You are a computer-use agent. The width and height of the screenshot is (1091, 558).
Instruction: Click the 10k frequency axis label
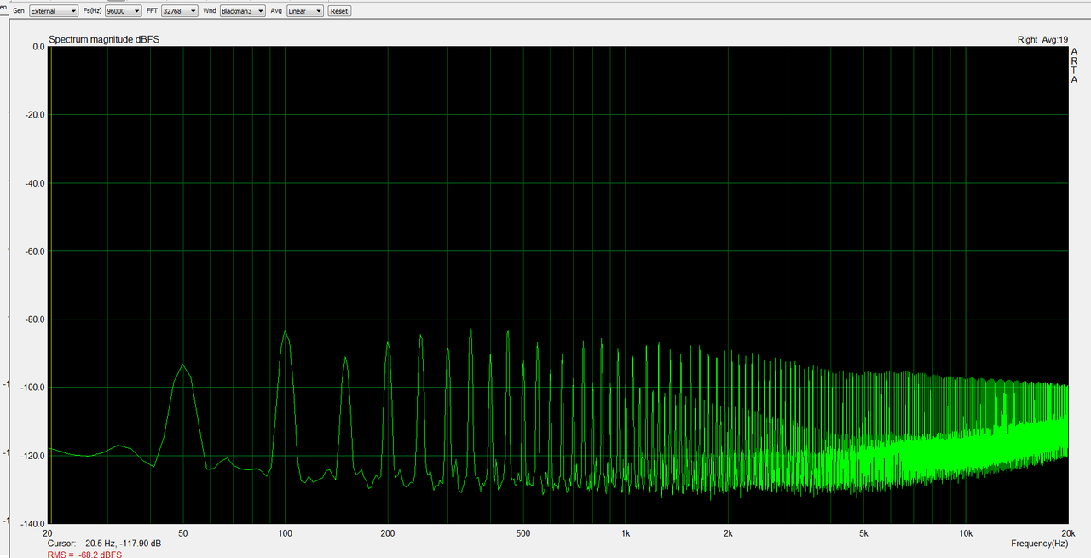pyautogui.click(x=966, y=532)
